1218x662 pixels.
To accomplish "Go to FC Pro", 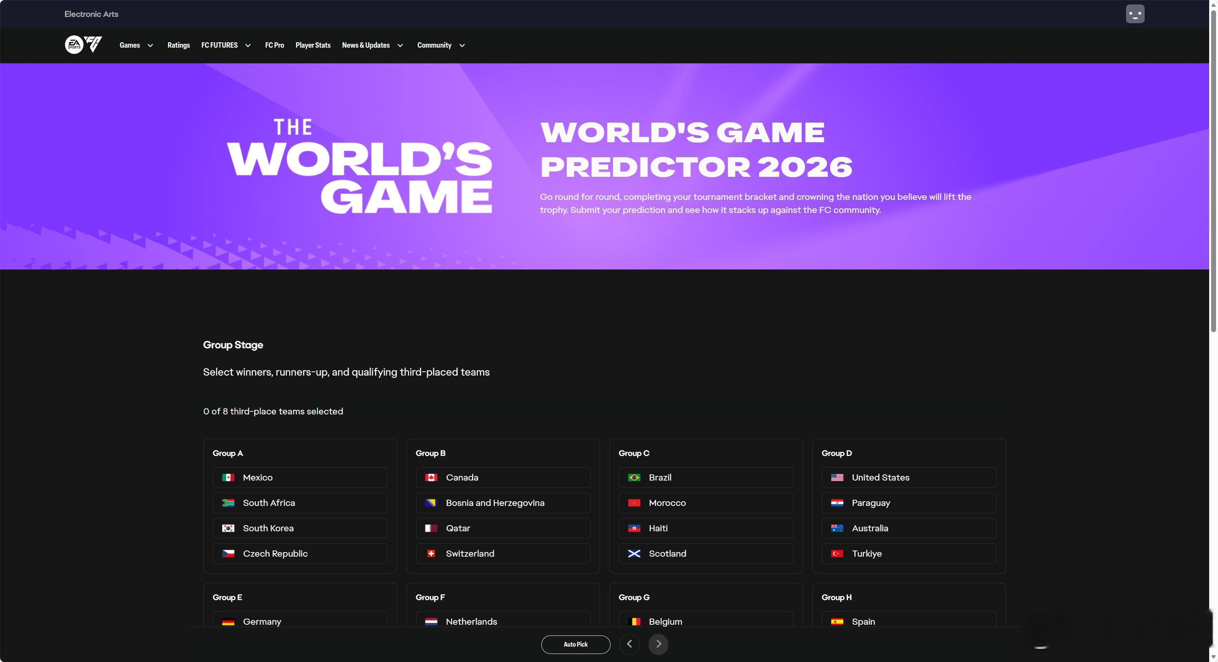I will (275, 45).
